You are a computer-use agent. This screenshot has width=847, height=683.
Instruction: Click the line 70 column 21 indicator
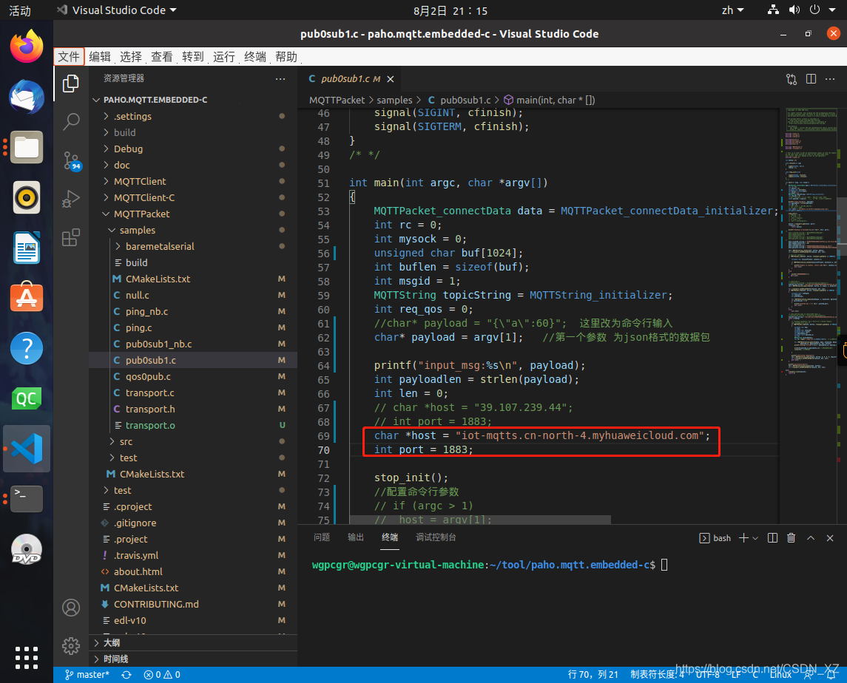click(593, 674)
